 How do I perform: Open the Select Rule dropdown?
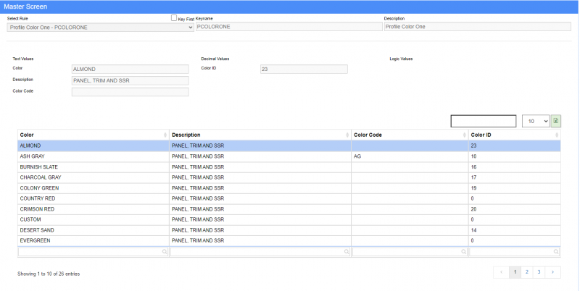[100, 27]
